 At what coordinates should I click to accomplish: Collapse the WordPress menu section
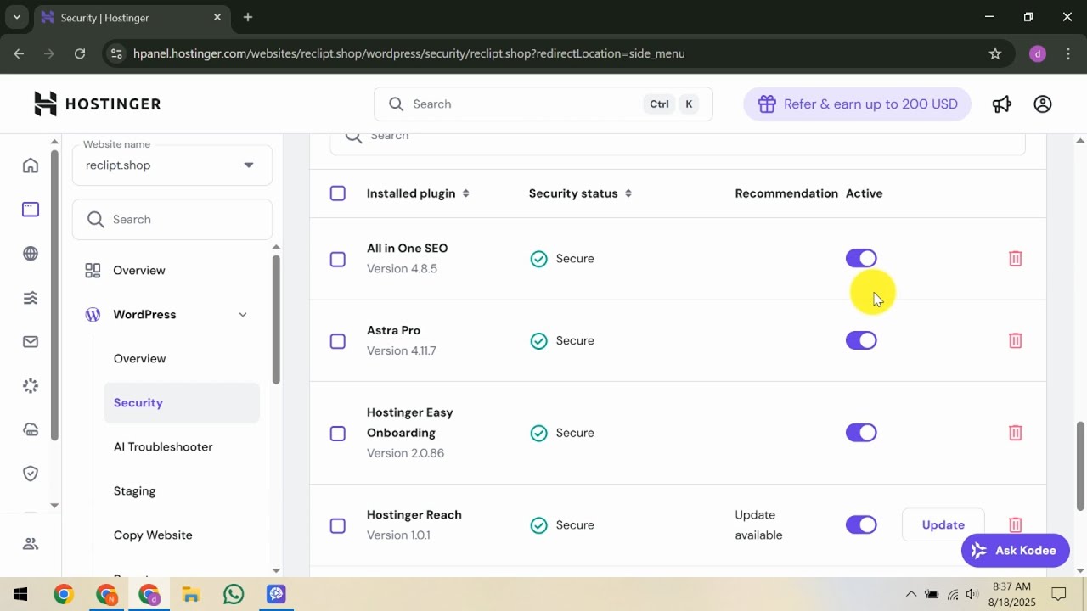(x=243, y=315)
